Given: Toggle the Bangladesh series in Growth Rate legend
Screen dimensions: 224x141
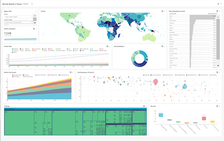Looking at the screenshot, I should click(x=15, y=49).
